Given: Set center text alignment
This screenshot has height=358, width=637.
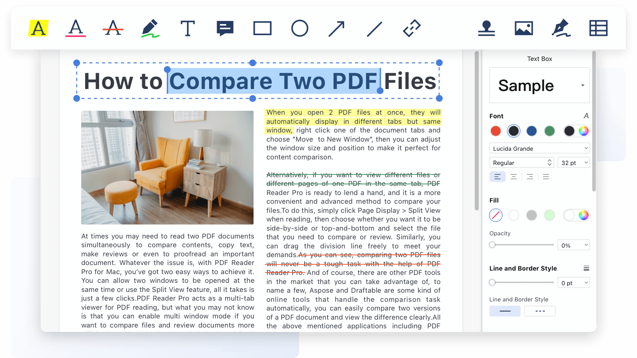Looking at the screenshot, I should pos(514,177).
